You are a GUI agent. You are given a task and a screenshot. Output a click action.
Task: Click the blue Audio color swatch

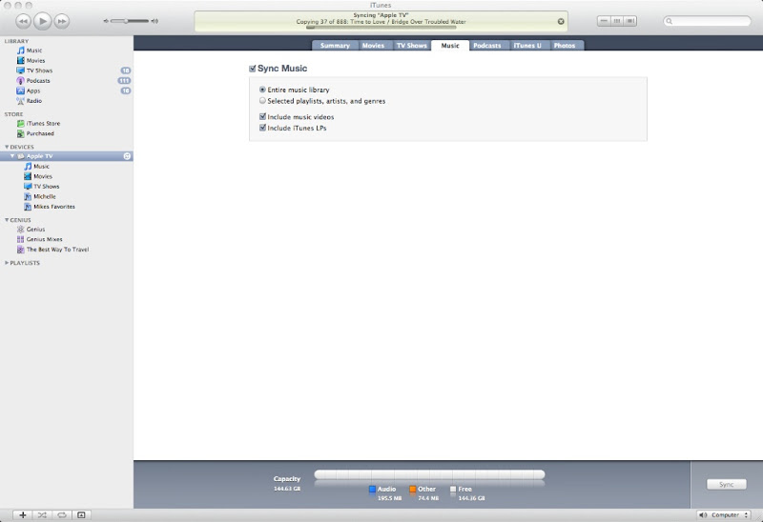pyautogui.click(x=372, y=489)
